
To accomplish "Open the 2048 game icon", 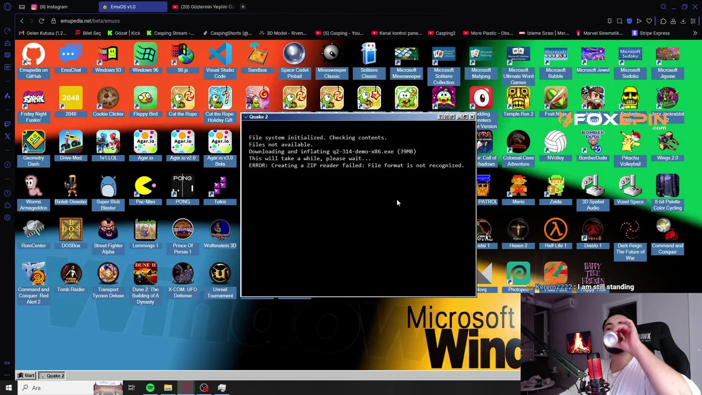I will pos(71,102).
